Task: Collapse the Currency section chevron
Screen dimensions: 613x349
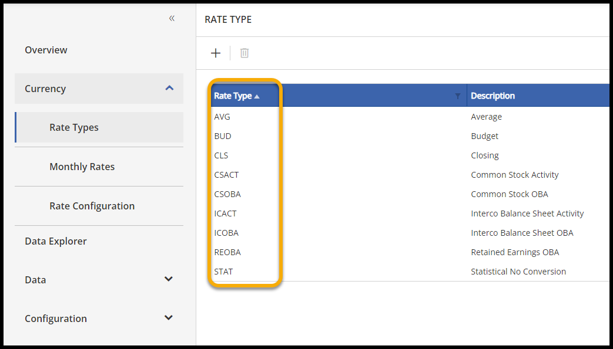Action: pos(169,89)
